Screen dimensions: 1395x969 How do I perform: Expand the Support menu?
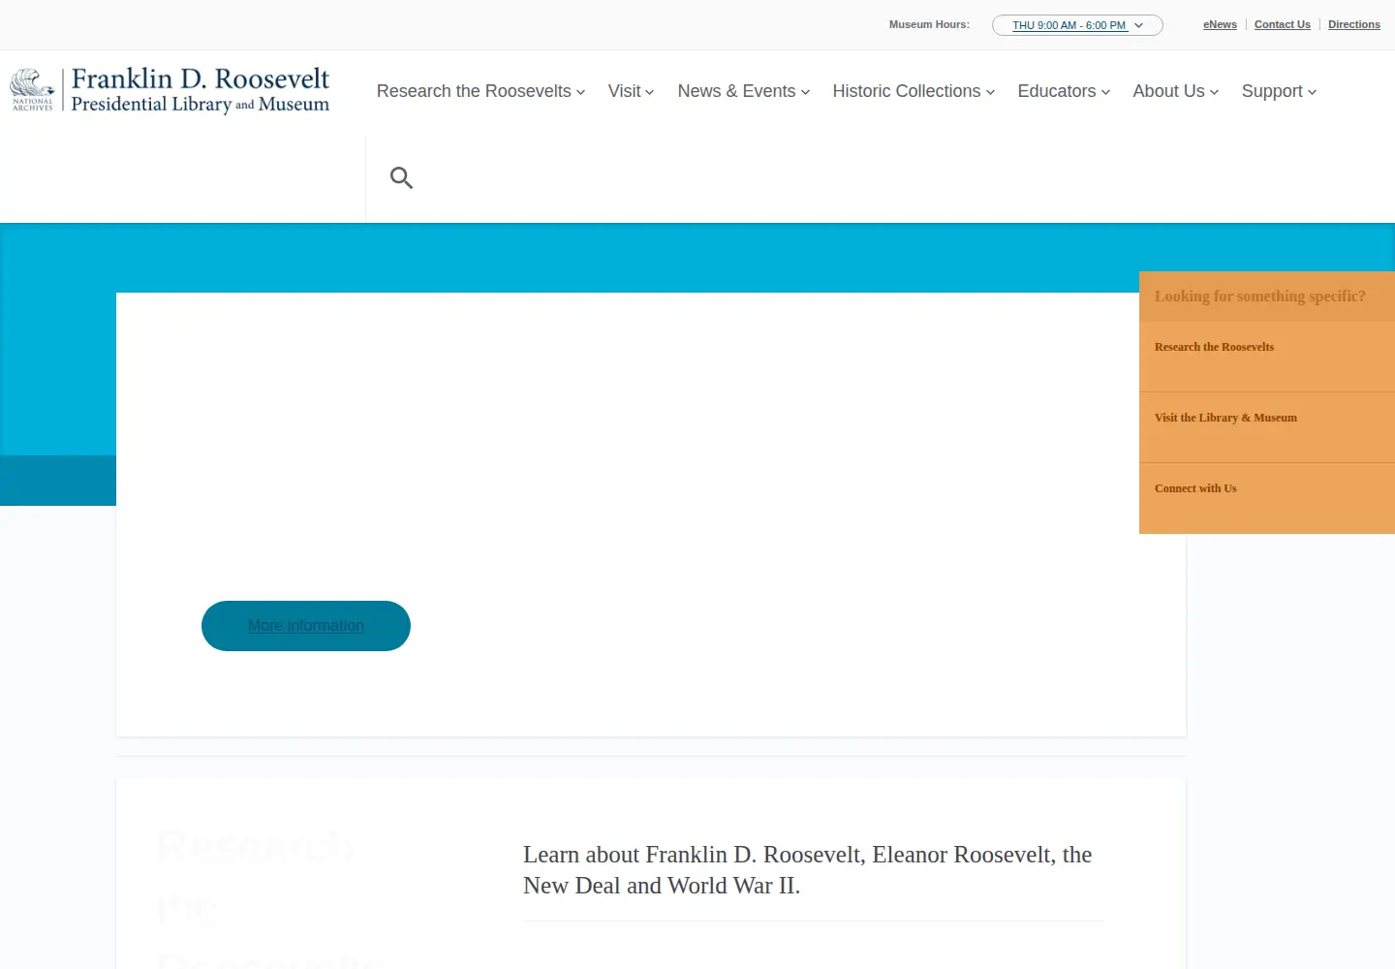(x=1279, y=91)
